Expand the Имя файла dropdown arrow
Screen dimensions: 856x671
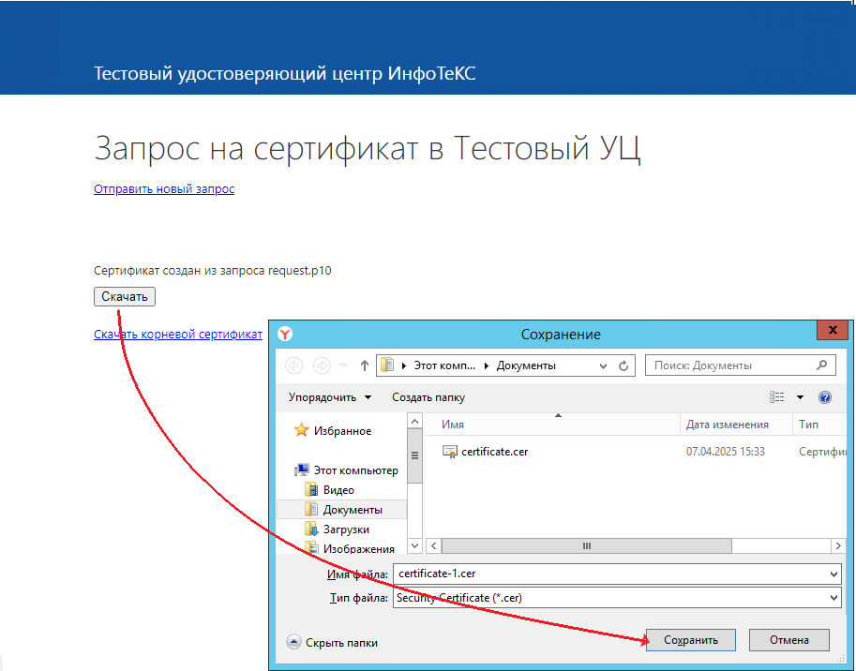pyautogui.click(x=833, y=574)
